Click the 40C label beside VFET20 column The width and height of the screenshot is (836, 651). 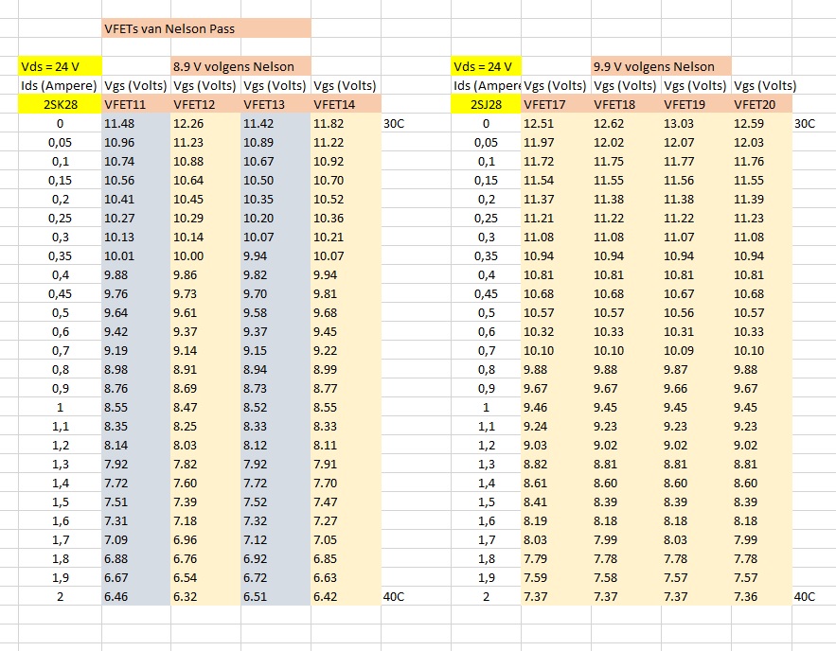tap(805, 597)
